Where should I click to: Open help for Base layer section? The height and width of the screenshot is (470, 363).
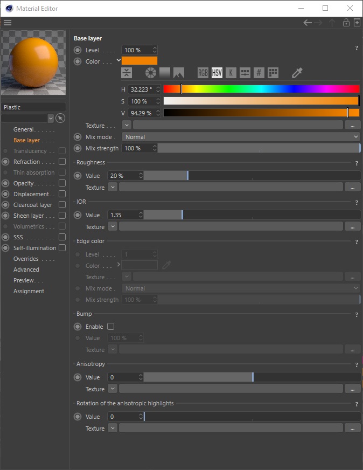(357, 48)
